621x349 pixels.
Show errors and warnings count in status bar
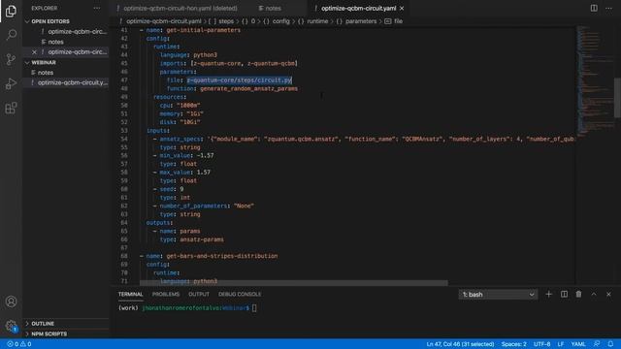click(19, 344)
